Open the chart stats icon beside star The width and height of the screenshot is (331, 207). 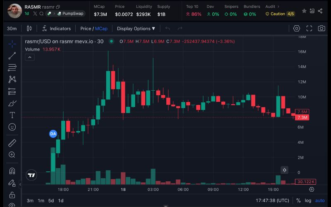312,11
